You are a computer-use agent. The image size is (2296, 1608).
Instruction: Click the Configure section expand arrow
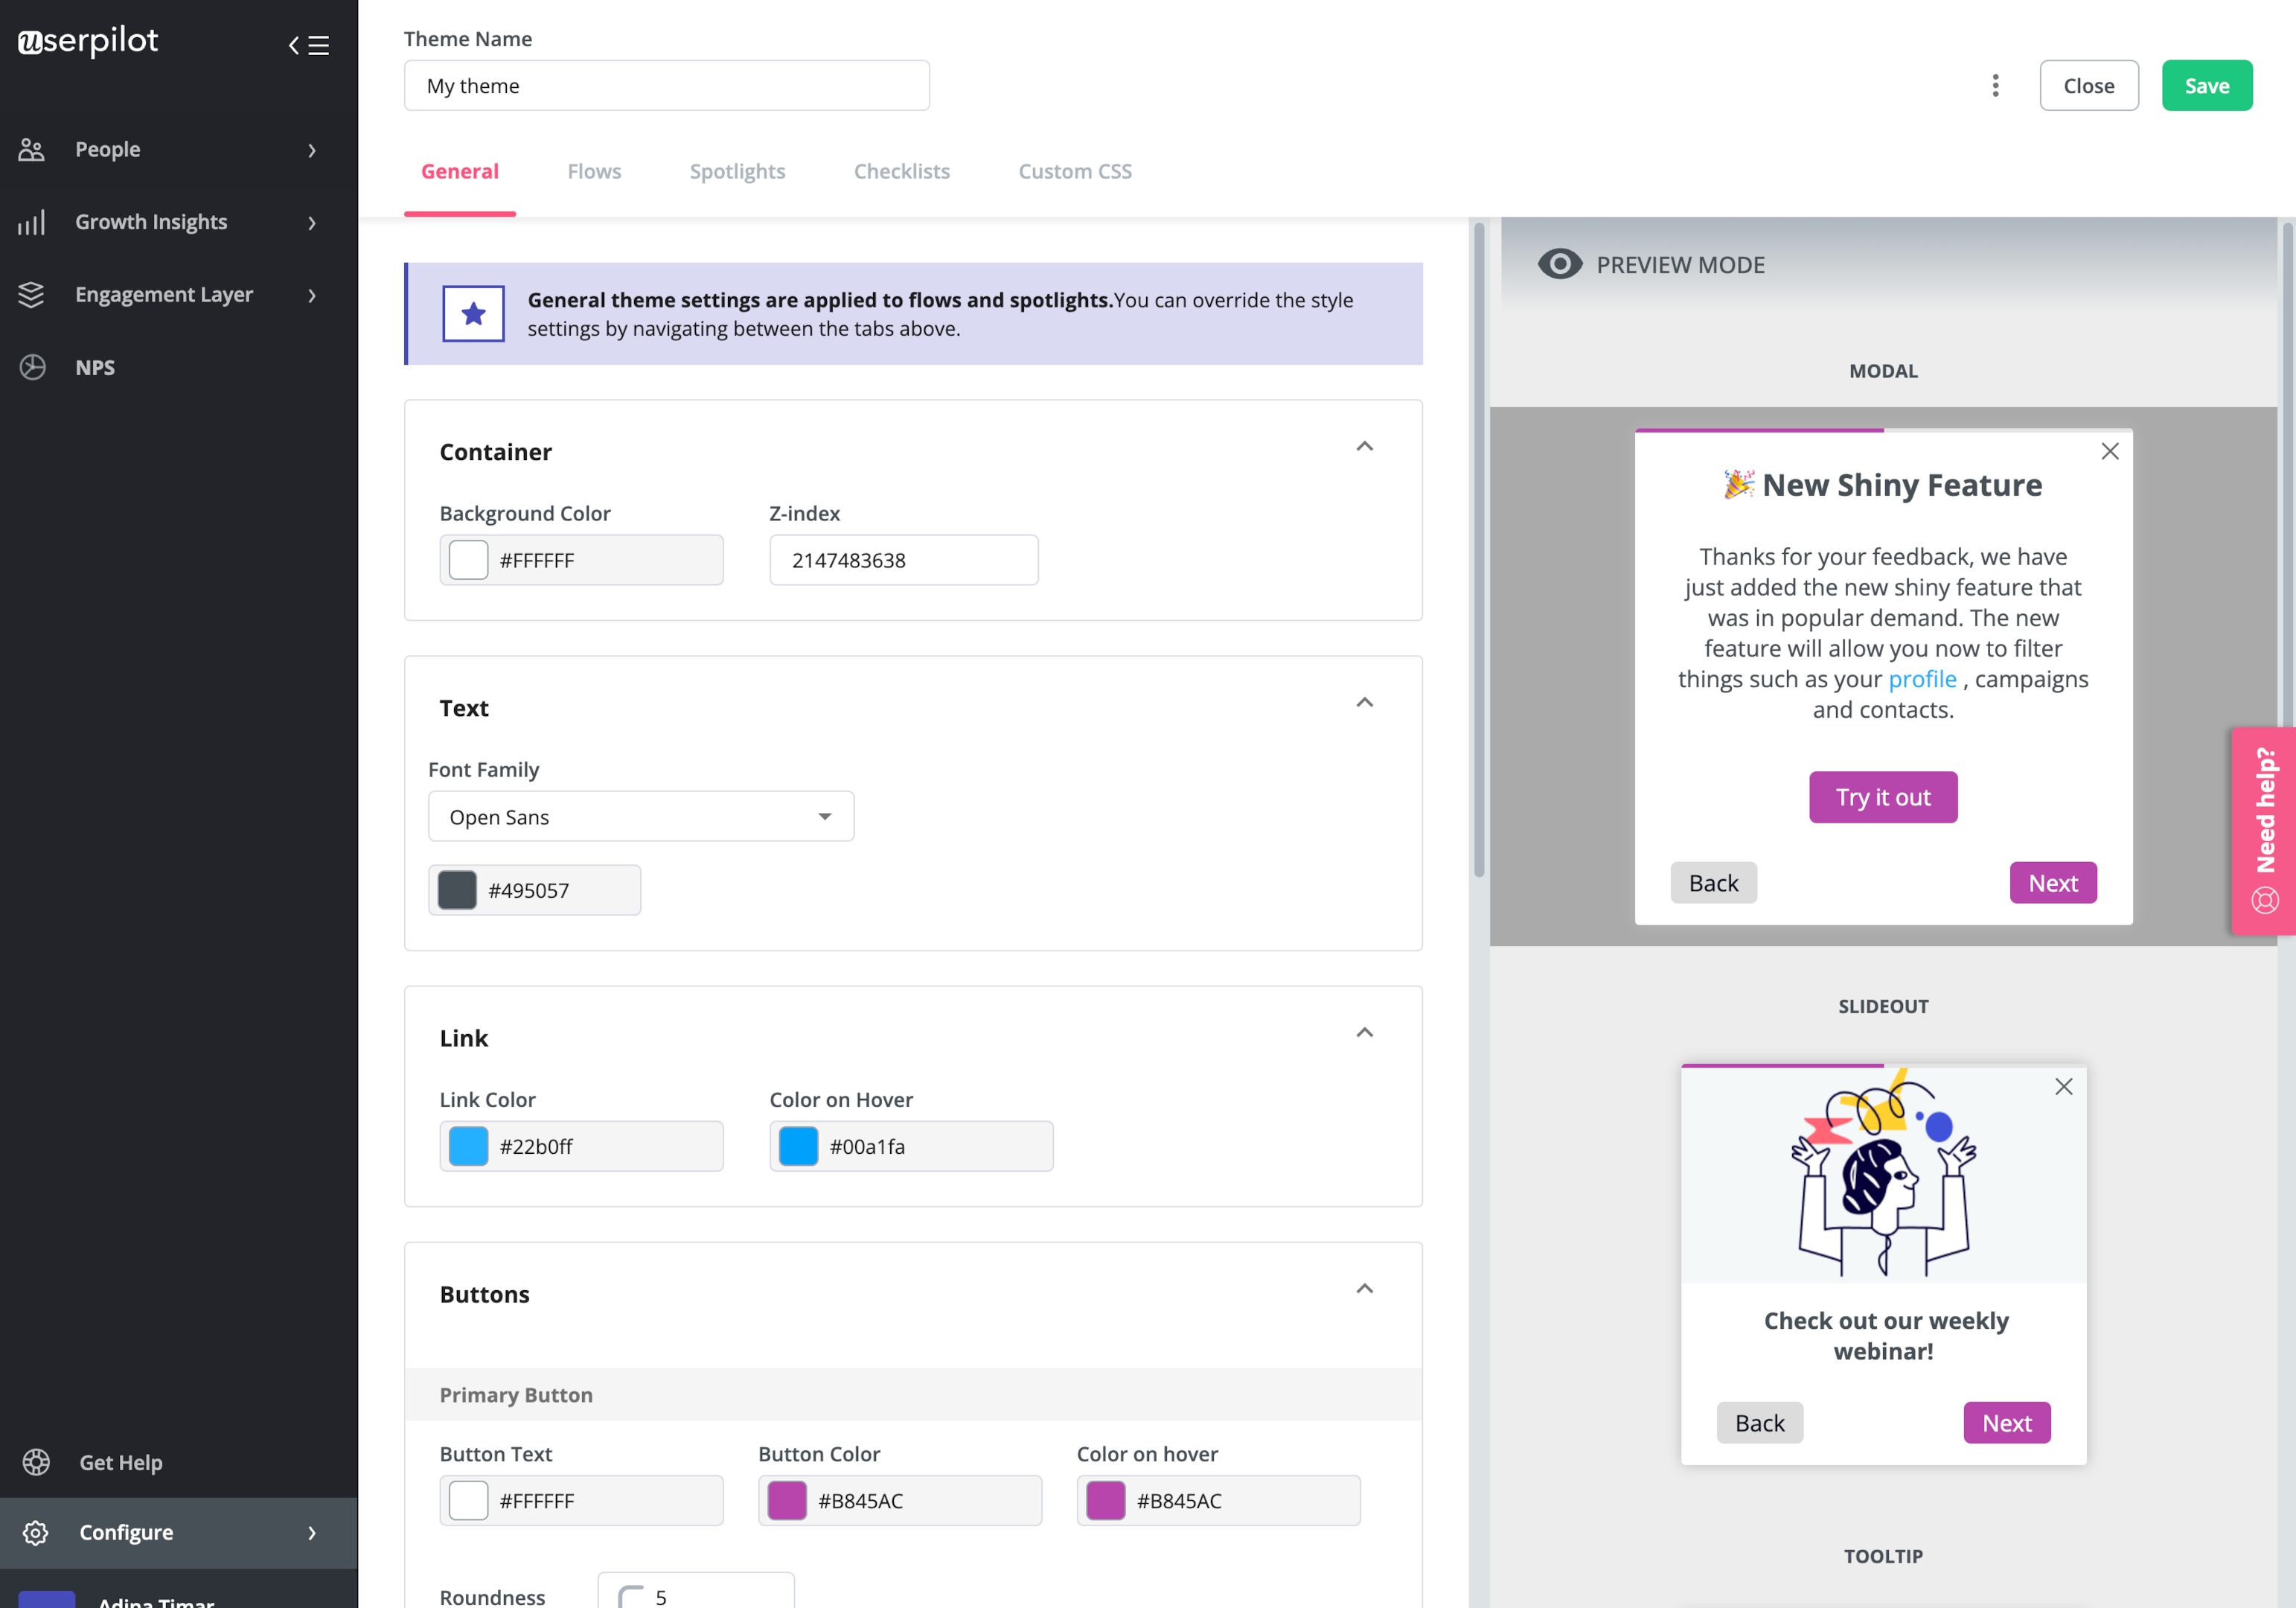pyautogui.click(x=310, y=1533)
